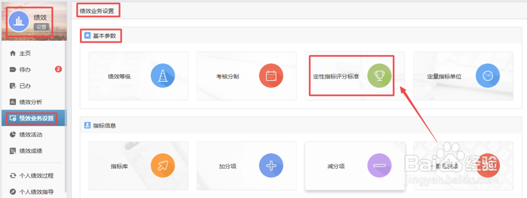Click the 个人绩效指导 compass icon
The image size is (527, 198).
coord(13,192)
